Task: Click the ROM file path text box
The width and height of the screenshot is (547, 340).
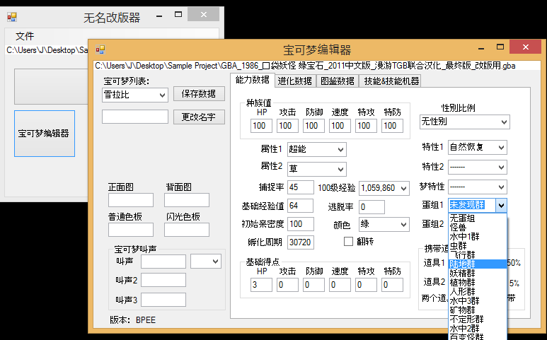Action: pyautogui.click(x=317, y=66)
